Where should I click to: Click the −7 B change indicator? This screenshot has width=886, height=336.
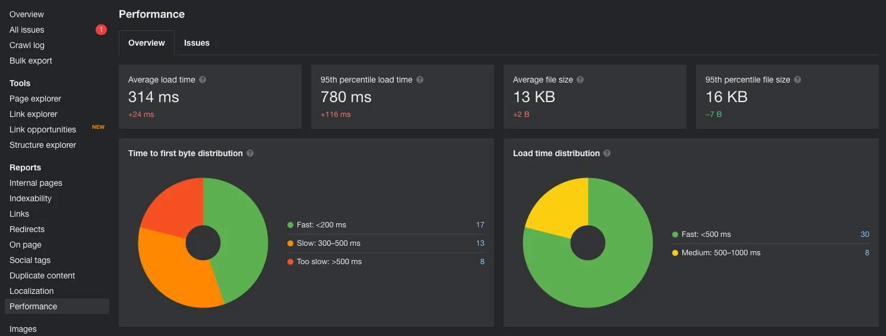tap(714, 115)
